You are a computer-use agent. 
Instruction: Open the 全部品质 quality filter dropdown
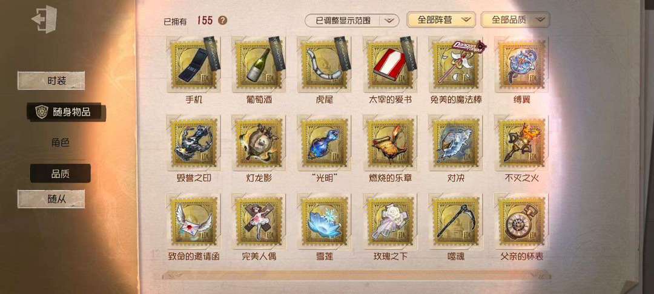(515, 19)
